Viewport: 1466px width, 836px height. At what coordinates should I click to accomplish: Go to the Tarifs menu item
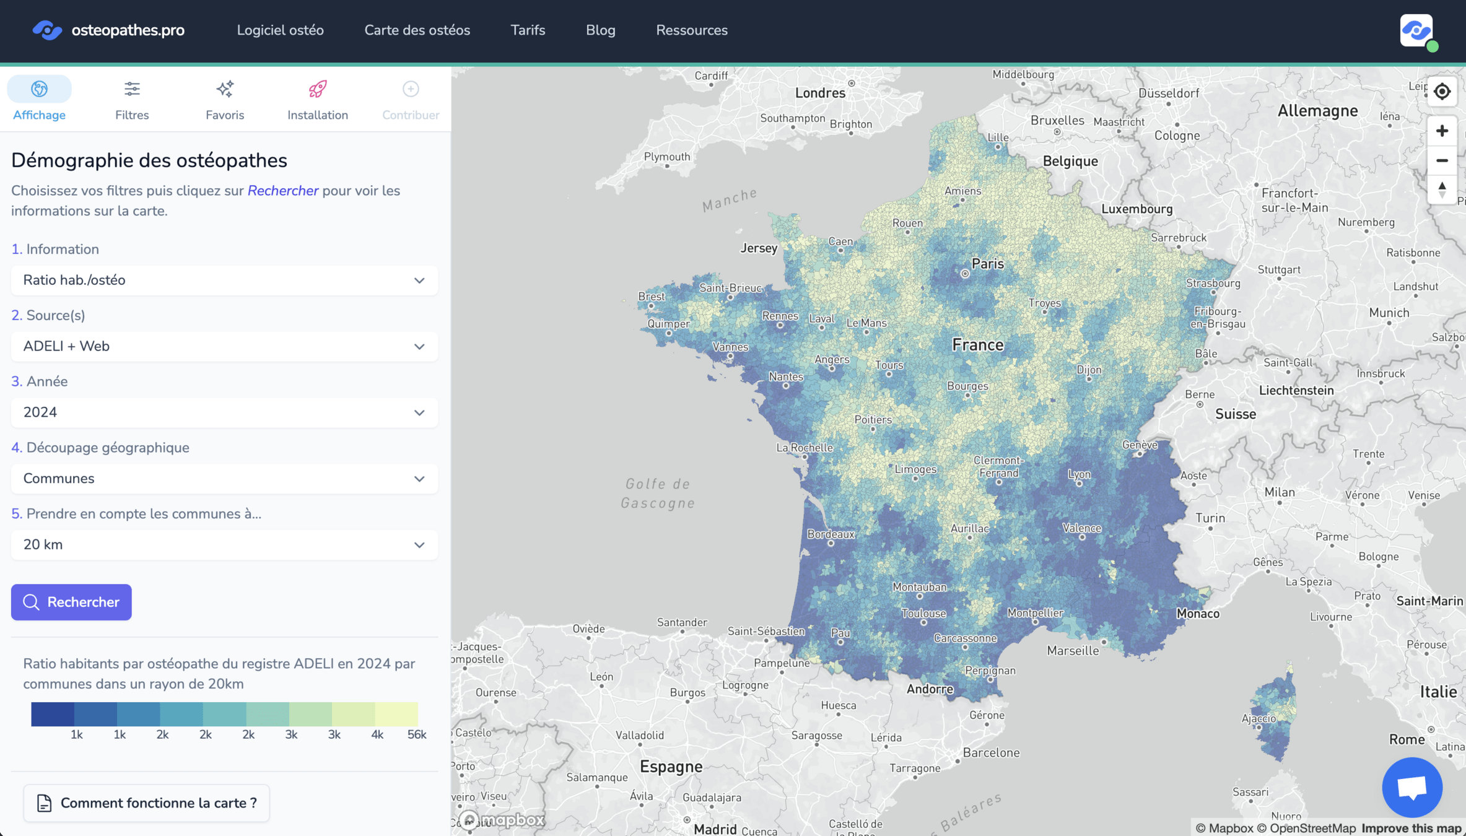click(528, 30)
